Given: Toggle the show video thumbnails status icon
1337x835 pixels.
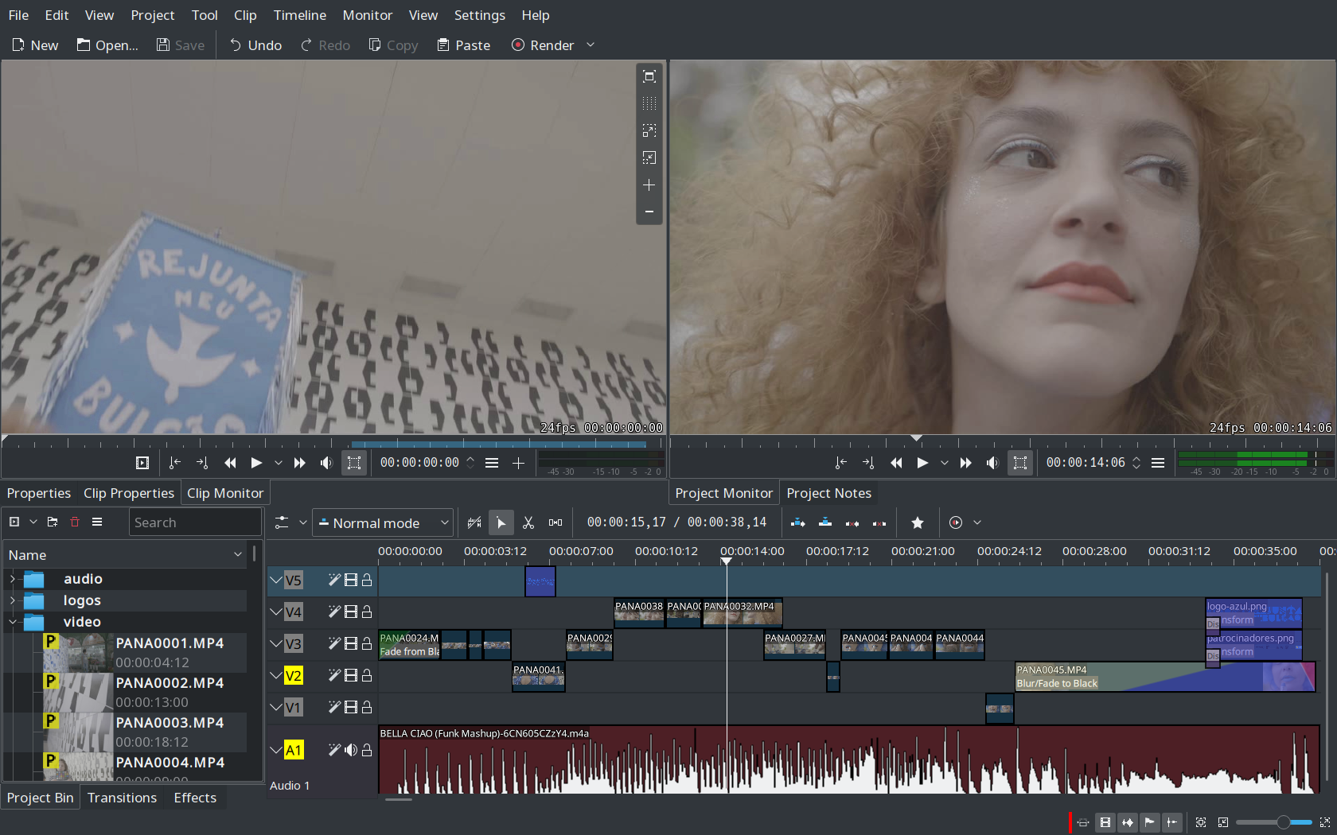Looking at the screenshot, I should pos(1105,822).
